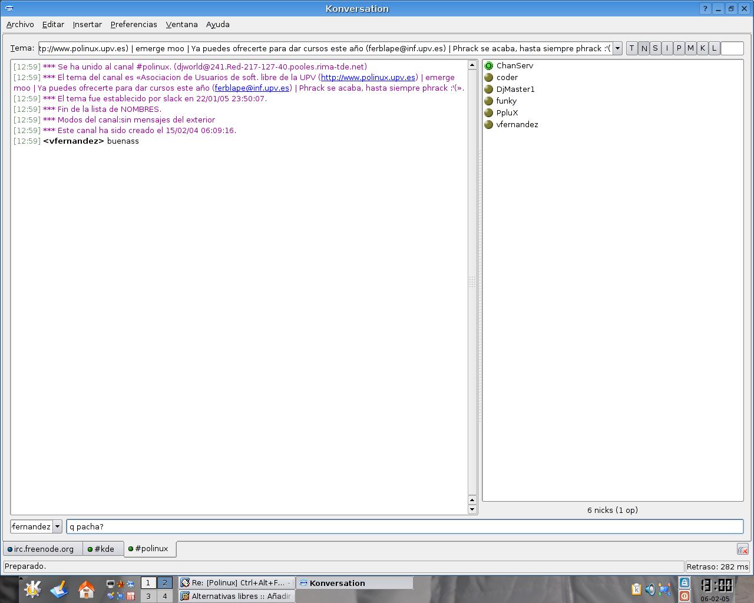
Task: Click the message input field
Action: pos(405,526)
